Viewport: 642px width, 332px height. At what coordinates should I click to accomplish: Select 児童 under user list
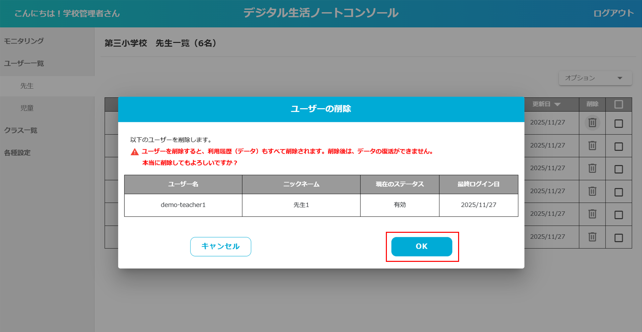27,108
